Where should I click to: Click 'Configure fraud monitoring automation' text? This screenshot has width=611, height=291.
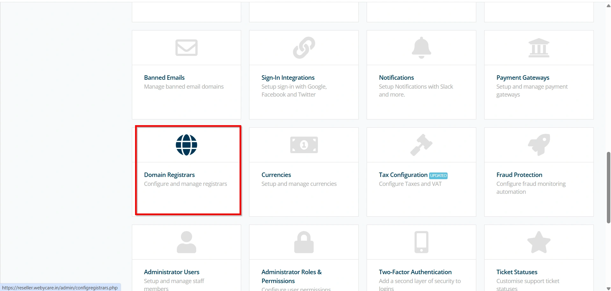point(531,188)
